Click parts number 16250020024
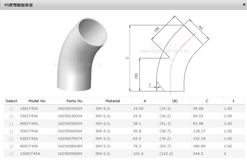The height and width of the screenshot is (161, 247). pyautogui.click(x=70, y=109)
